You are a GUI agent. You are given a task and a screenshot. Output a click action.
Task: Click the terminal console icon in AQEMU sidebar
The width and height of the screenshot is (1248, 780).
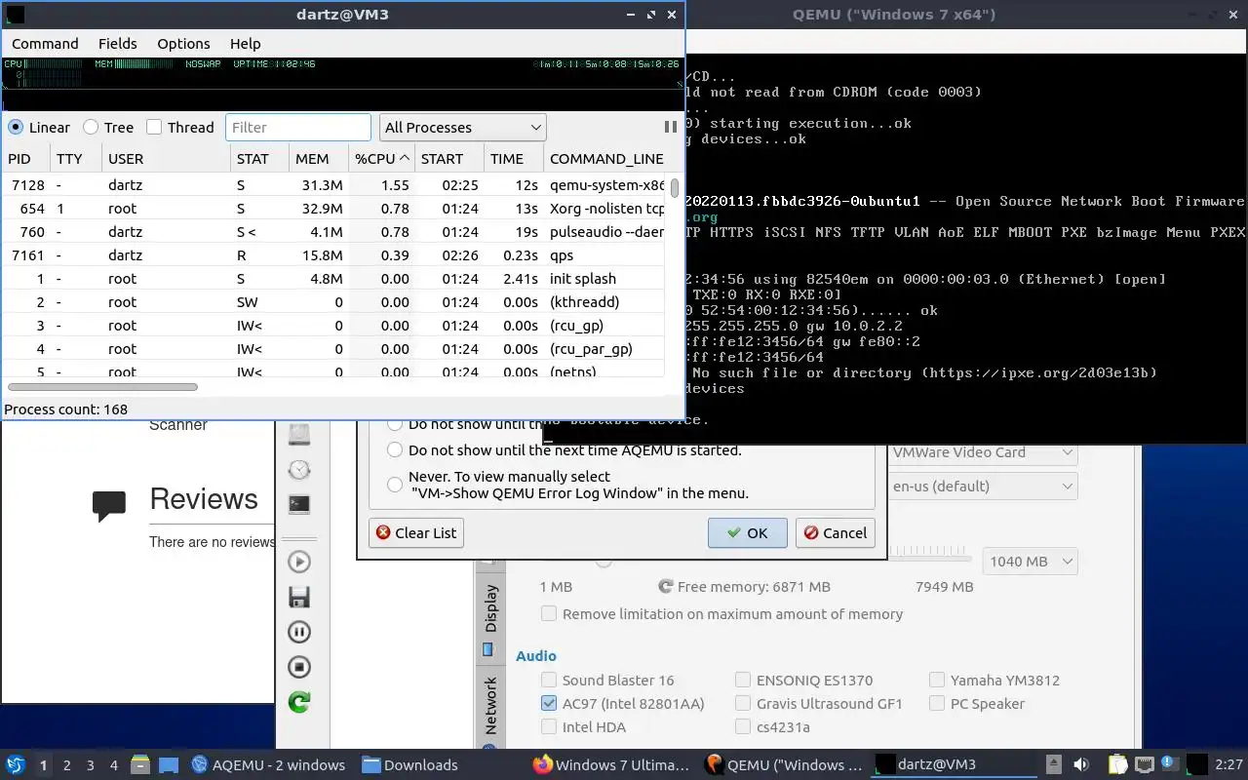pos(299,504)
